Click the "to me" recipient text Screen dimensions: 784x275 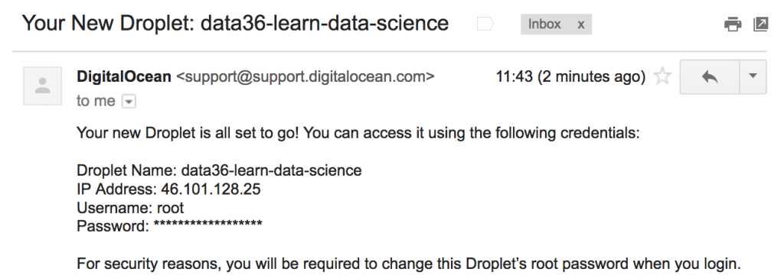coord(96,102)
